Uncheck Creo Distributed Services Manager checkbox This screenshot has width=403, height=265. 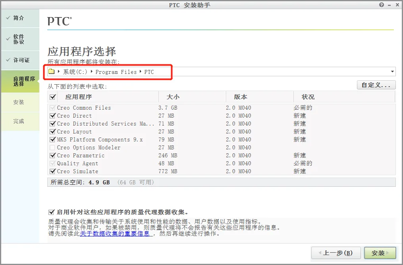pyautogui.click(x=53, y=124)
